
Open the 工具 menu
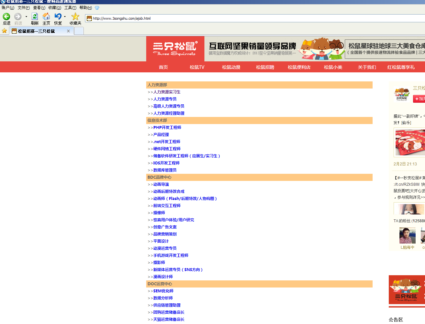coord(70,7)
